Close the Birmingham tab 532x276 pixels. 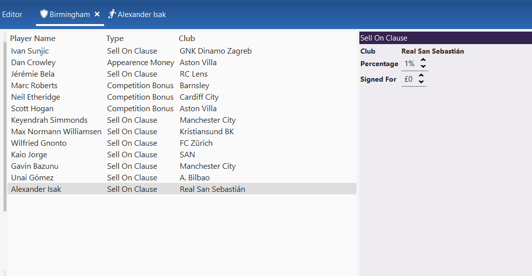(x=97, y=14)
